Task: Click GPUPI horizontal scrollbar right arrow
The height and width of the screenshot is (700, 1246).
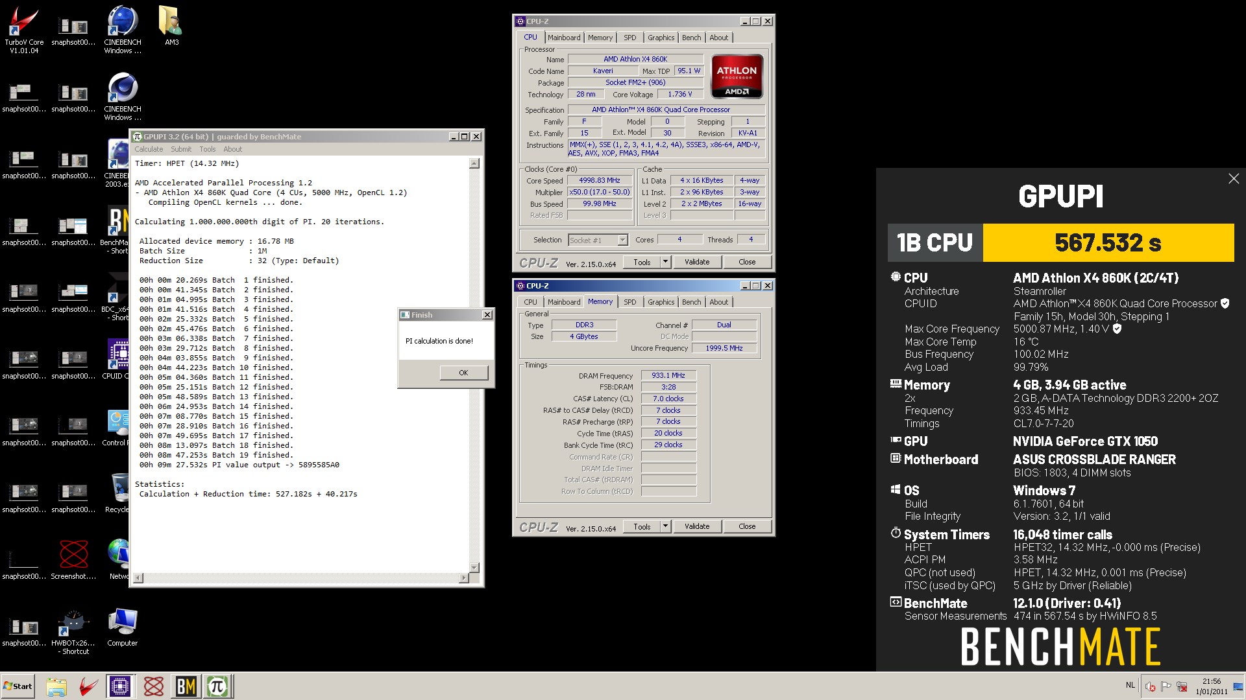Action: 463,578
